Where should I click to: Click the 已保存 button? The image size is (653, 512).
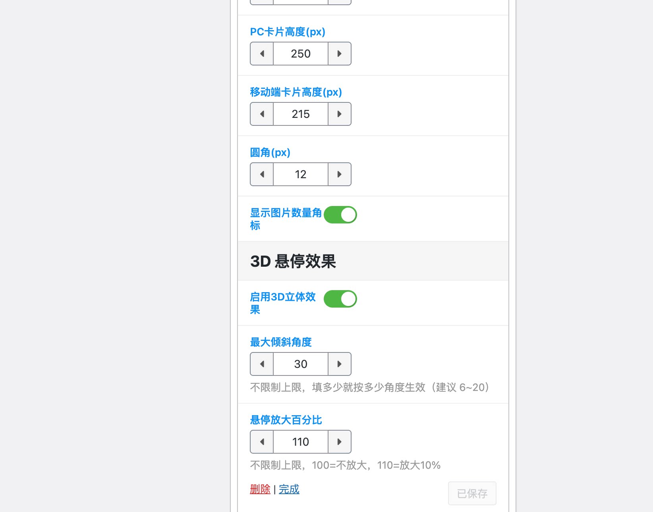click(472, 493)
